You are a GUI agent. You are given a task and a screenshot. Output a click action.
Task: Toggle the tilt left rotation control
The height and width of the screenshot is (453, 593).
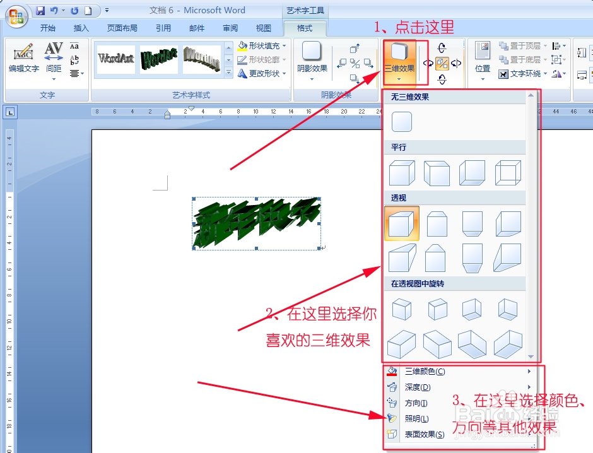(x=429, y=63)
